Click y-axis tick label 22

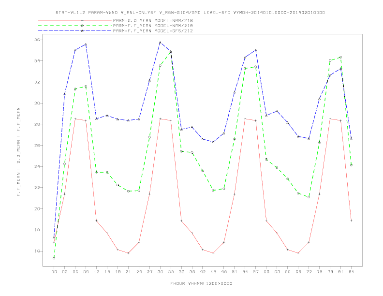click(38, 188)
